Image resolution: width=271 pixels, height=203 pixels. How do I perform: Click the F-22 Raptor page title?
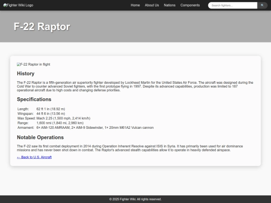(x=42, y=27)
